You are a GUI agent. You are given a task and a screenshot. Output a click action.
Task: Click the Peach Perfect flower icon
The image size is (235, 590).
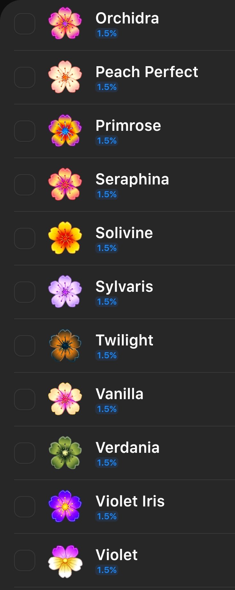(x=65, y=77)
